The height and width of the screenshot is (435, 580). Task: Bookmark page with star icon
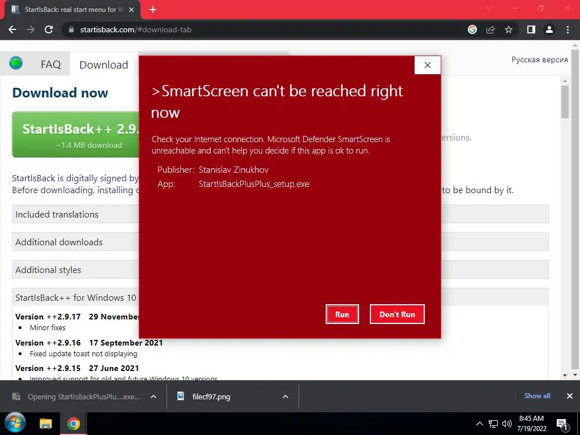(509, 29)
